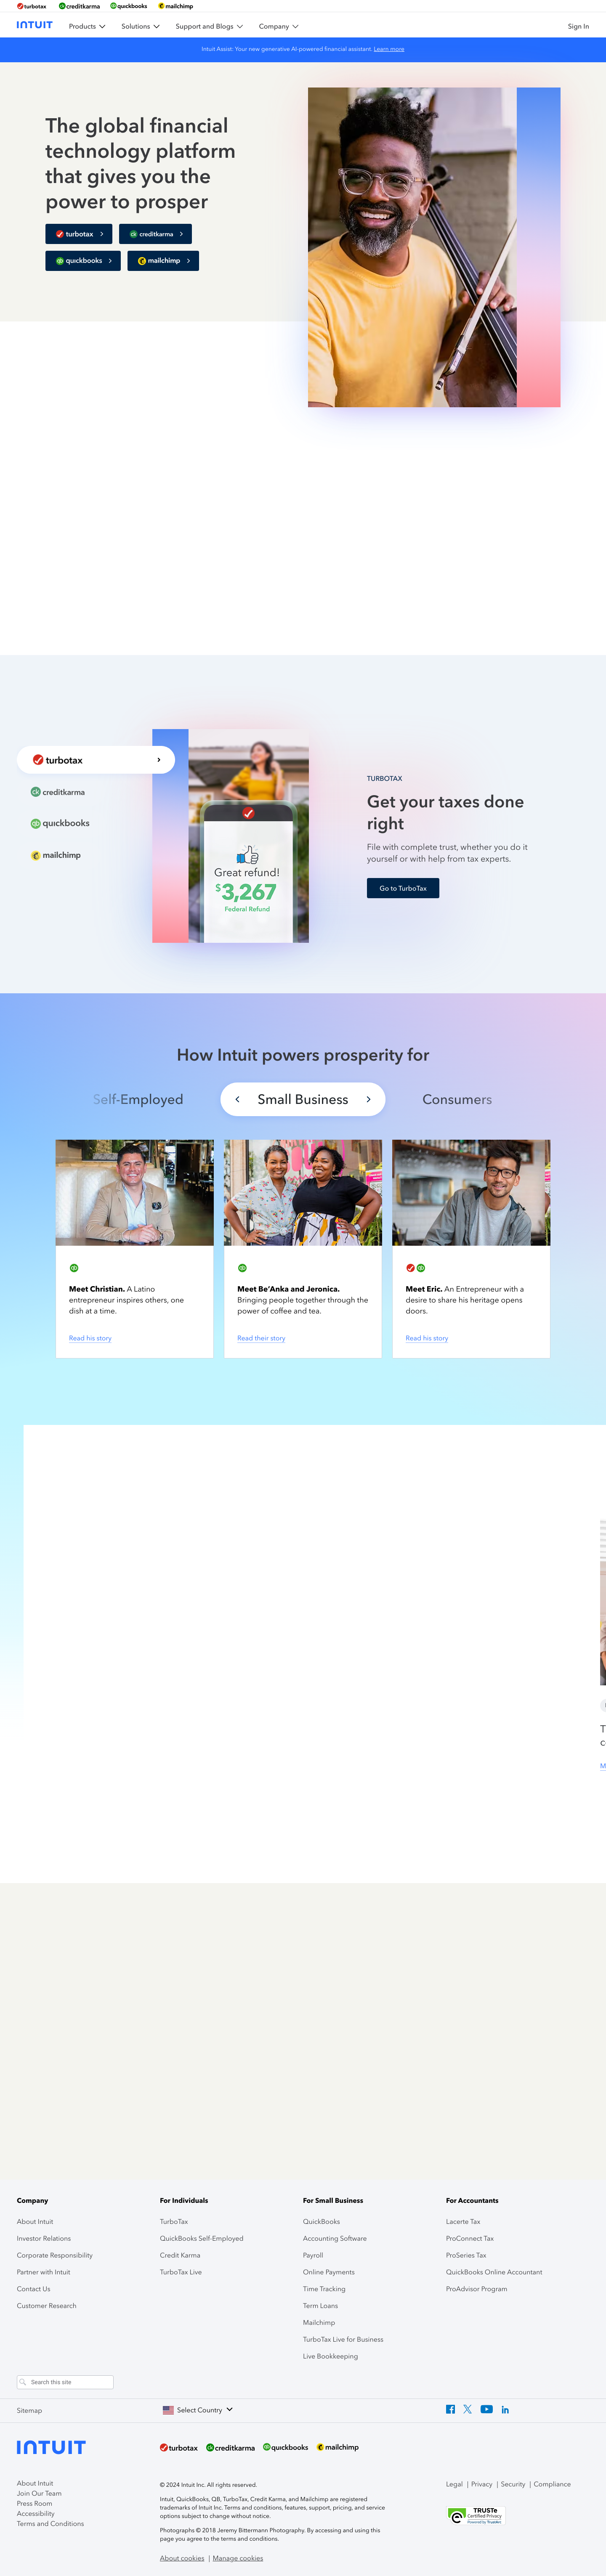Viewport: 606px width, 2576px height.
Task: Go back with the carousel left arrow
Action: (237, 1099)
